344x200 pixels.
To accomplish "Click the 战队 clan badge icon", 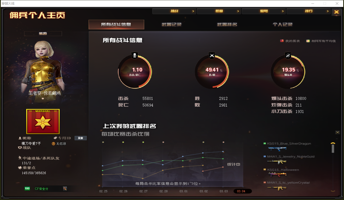I will pos(20,148).
